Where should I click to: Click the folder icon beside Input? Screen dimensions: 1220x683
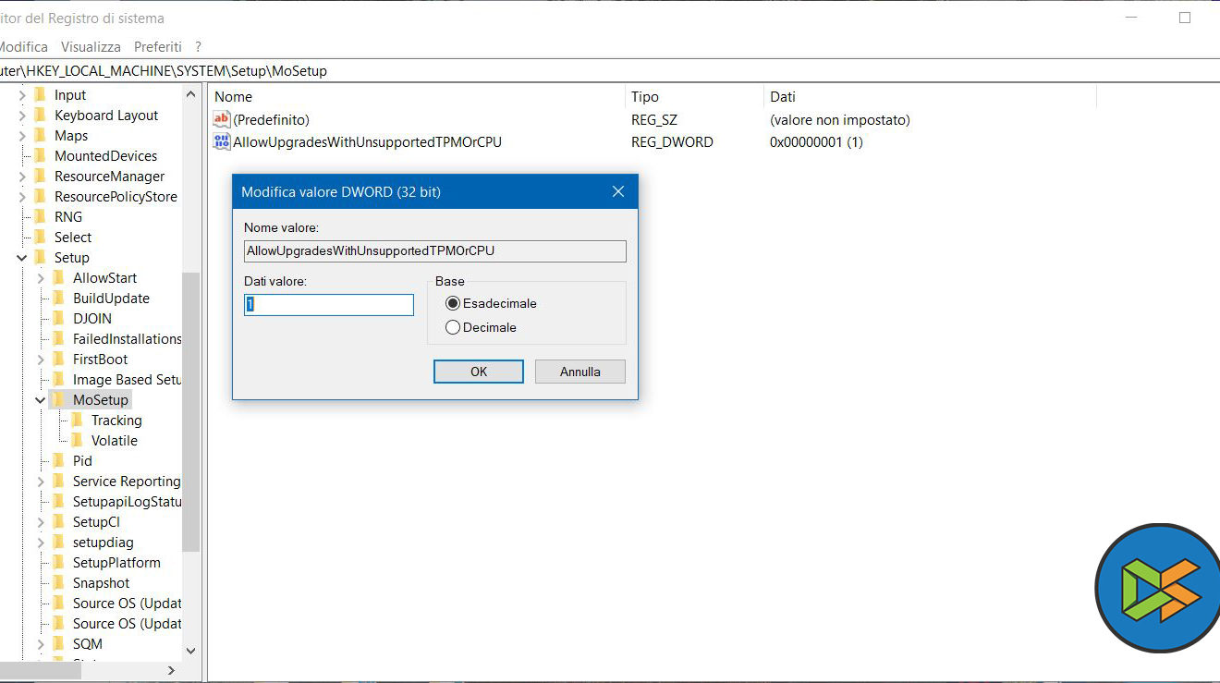click(x=40, y=94)
